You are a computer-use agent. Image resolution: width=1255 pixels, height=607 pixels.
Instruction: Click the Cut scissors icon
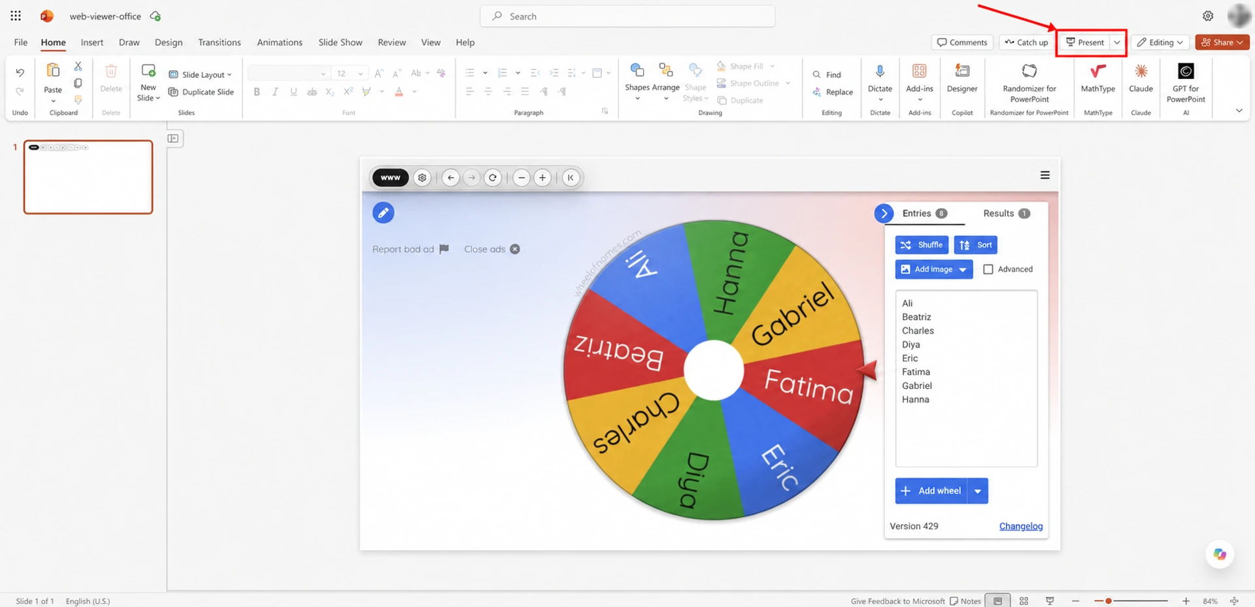tap(78, 66)
